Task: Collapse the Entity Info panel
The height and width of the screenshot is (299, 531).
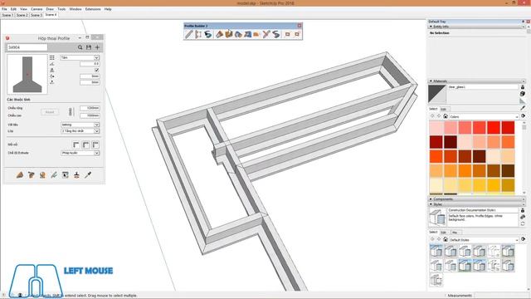Action: [x=476, y=27]
